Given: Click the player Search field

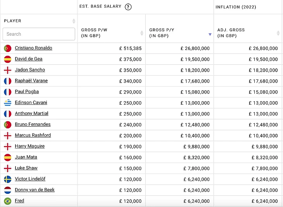Looking at the screenshot, I should (x=39, y=34).
